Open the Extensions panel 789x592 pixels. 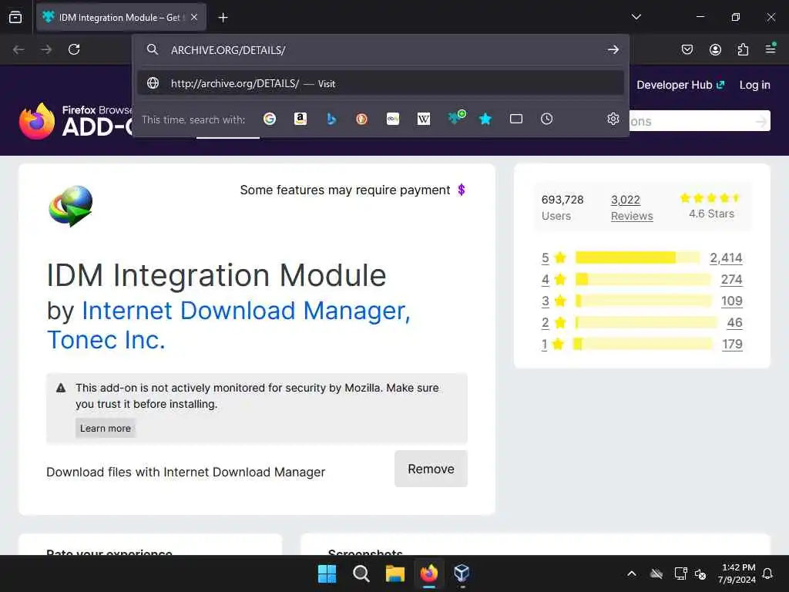coord(743,49)
